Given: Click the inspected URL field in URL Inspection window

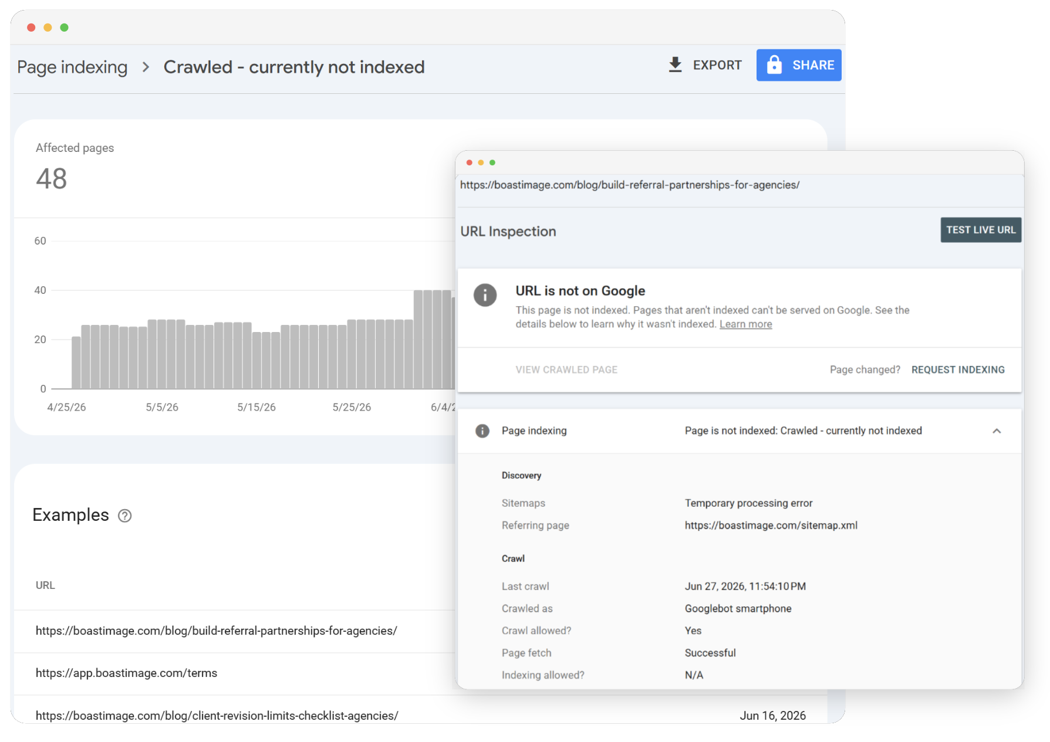Looking at the screenshot, I should click(630, 185).
